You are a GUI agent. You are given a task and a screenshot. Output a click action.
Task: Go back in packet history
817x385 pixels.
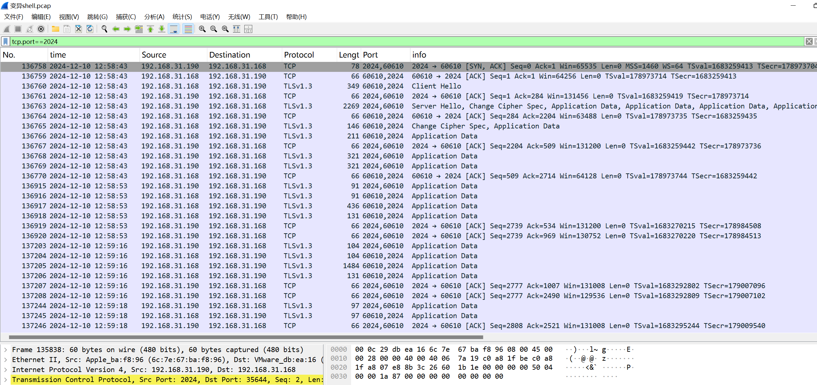click(116, 29)
